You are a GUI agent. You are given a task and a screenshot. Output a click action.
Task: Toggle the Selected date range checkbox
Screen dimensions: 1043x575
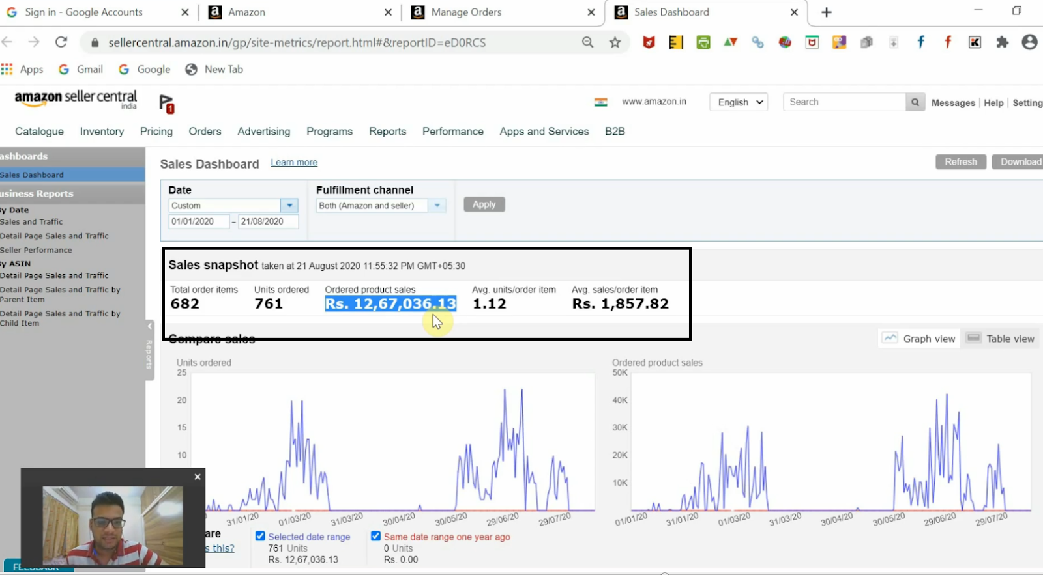coord(260,536)
